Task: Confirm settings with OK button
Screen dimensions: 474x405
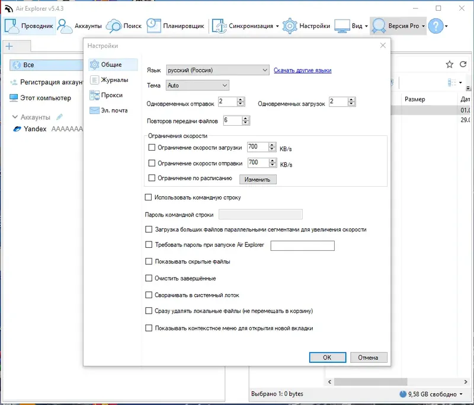Action: click(328, 357)
